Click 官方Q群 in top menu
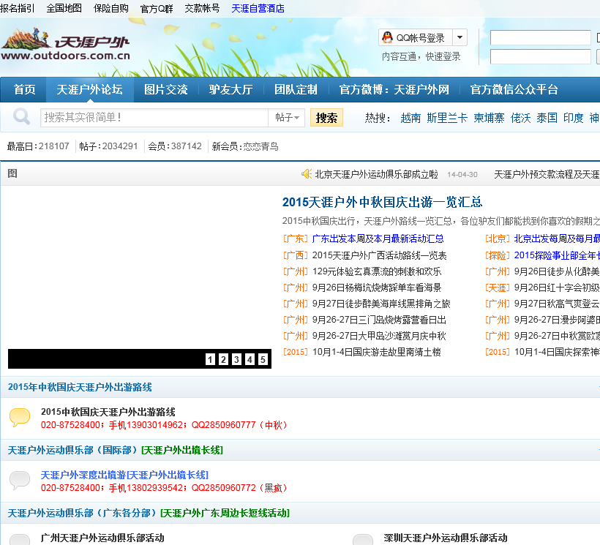 tap(157, 9)
